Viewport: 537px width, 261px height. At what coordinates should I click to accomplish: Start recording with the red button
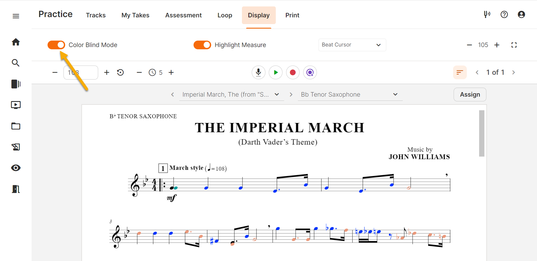(x=293, y=73)
